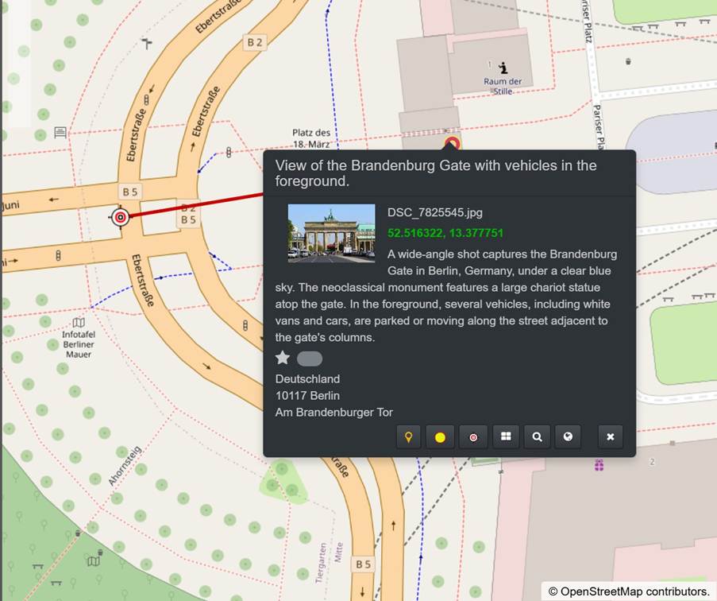Click the Raum der Stille information icon
Screen dimensions: 717x601
click(x=503, y=68)
